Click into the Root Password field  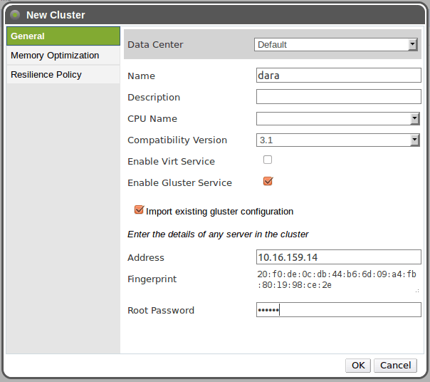(x=338, y=310)
